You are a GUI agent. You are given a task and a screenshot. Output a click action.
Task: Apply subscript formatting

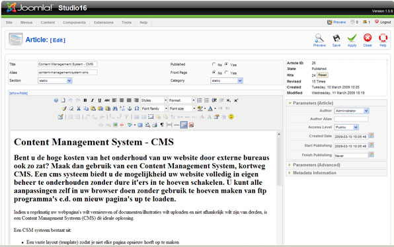[x=229, y=100]
